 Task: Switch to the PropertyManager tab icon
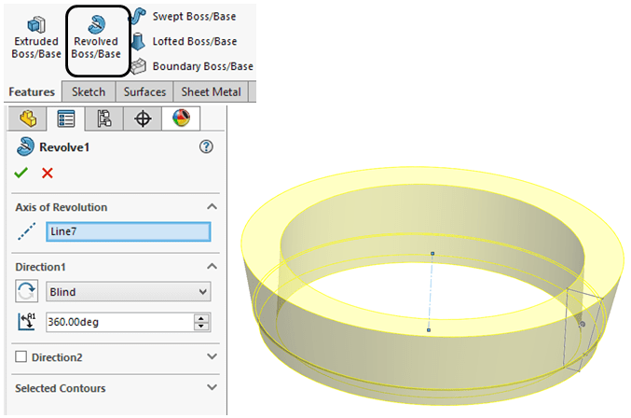[65, 118]
